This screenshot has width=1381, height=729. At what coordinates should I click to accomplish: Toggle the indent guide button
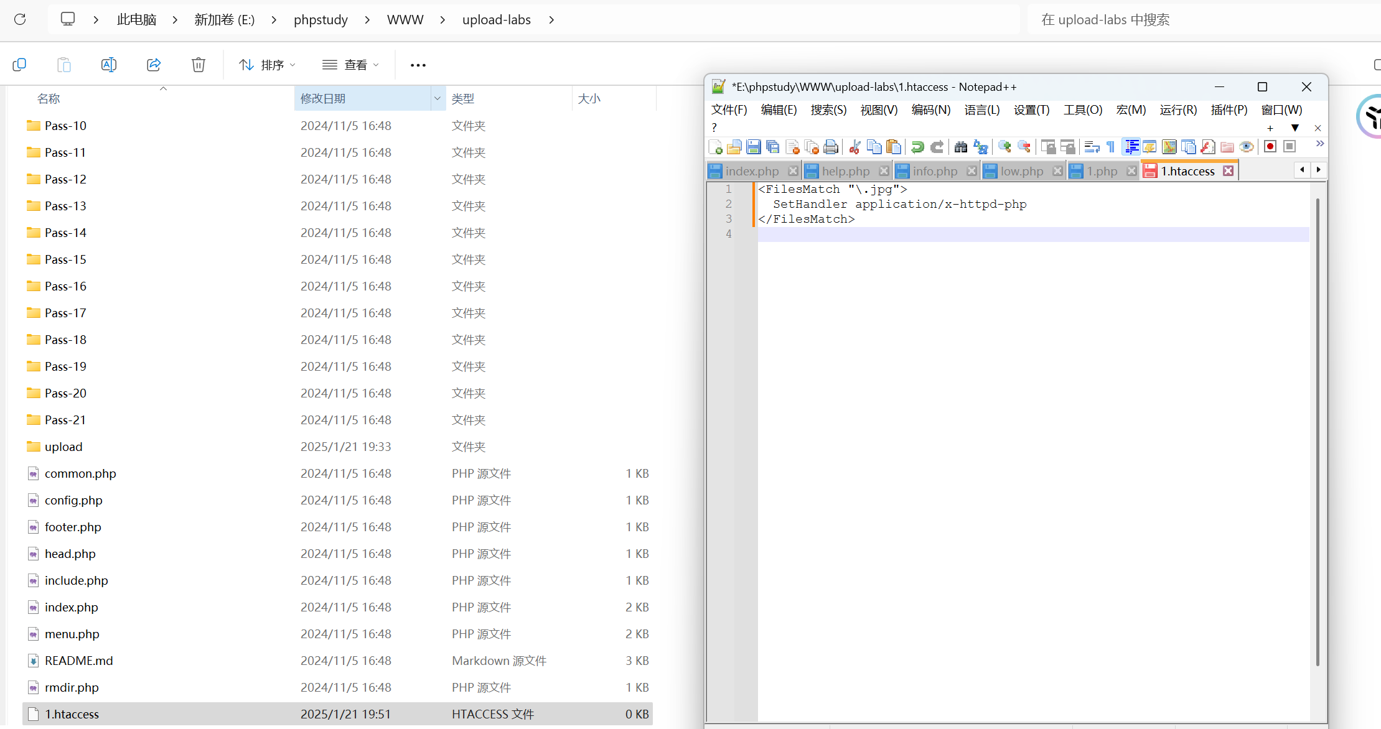[1131, 147]
